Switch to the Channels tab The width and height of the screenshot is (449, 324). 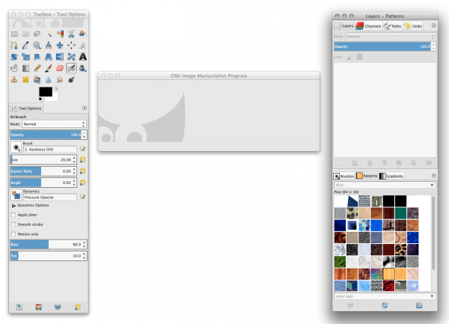[x=368, y=26]
